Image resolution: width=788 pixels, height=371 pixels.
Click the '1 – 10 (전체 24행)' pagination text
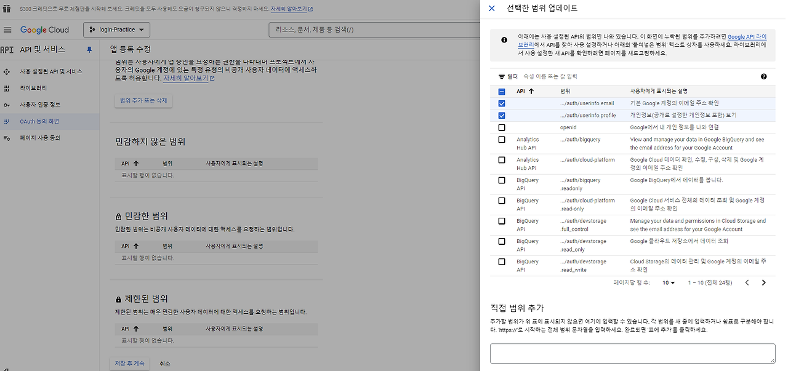pos(710,282)
